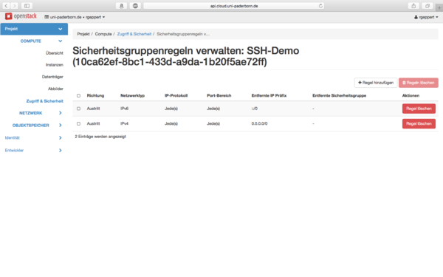
Task: Reload page using address bar refresh icon
Action: [320, 6]
